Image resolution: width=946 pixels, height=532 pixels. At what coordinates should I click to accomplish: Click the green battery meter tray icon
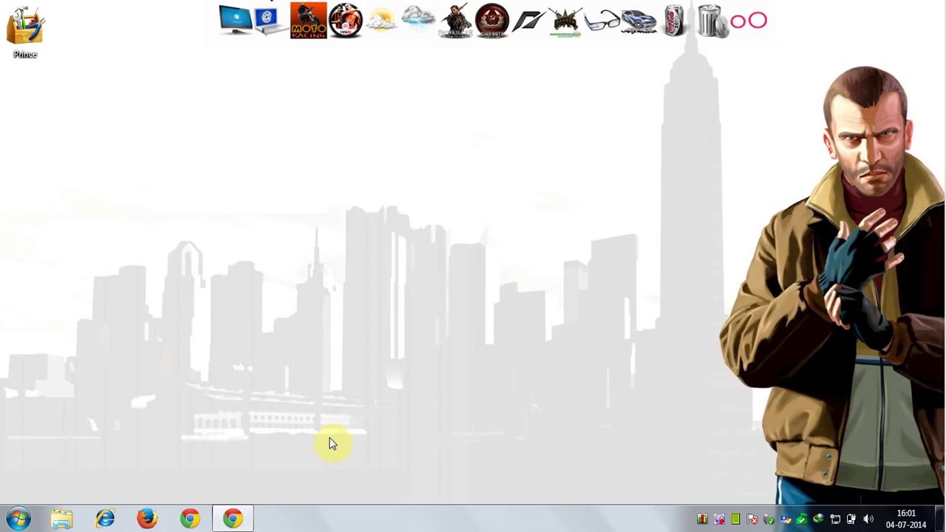pos(735,519)
